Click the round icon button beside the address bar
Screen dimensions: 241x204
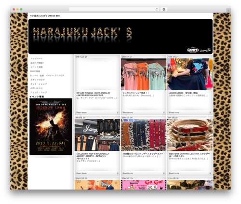pyautogui.click(x=164, y=9)
